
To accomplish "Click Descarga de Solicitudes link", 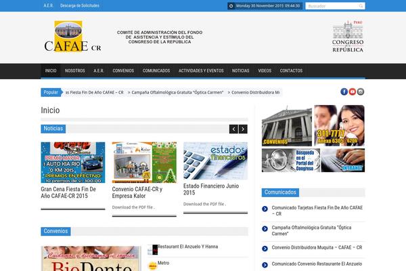I will 80,5.
